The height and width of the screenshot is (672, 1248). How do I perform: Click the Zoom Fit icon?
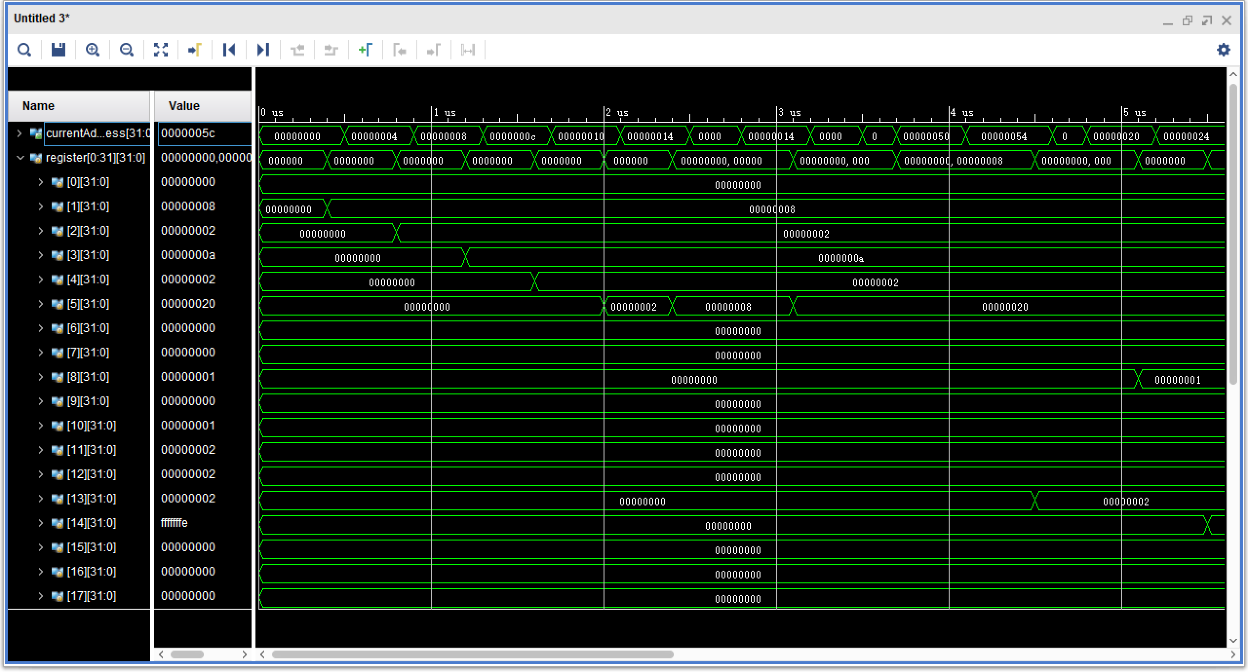click(161, 50)
